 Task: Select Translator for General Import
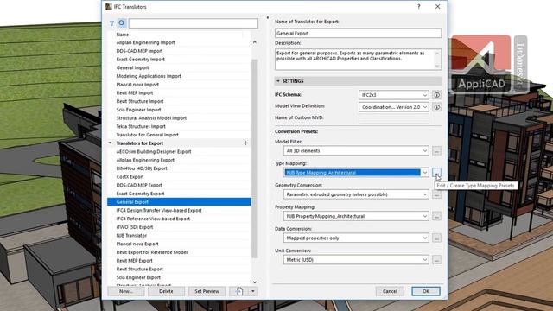click(179, 135)
